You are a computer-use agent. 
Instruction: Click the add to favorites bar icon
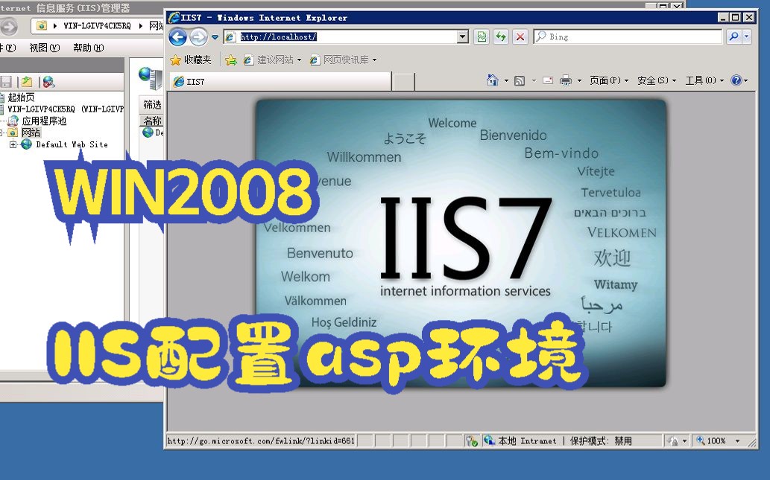tap(231, 60)
